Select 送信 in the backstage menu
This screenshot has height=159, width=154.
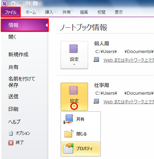[x=13, y=96]
